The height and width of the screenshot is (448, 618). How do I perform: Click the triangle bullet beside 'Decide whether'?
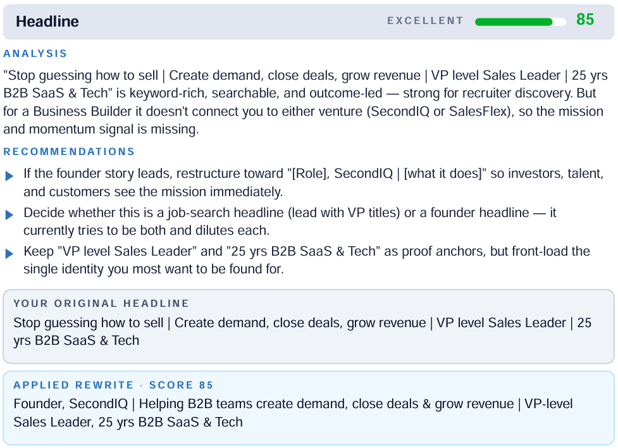pyautogui.click(x=9, y=215)
